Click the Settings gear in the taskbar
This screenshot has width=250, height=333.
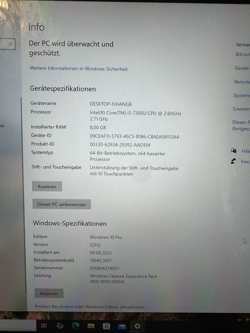point(137,326)
